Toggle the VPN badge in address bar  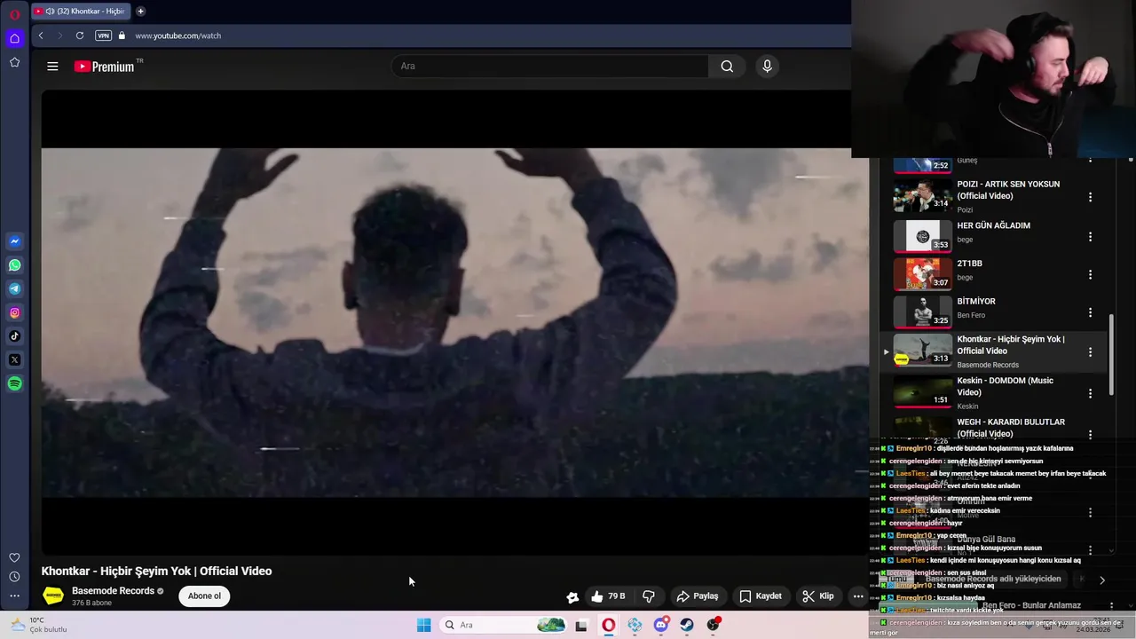(x=103, y=35)
